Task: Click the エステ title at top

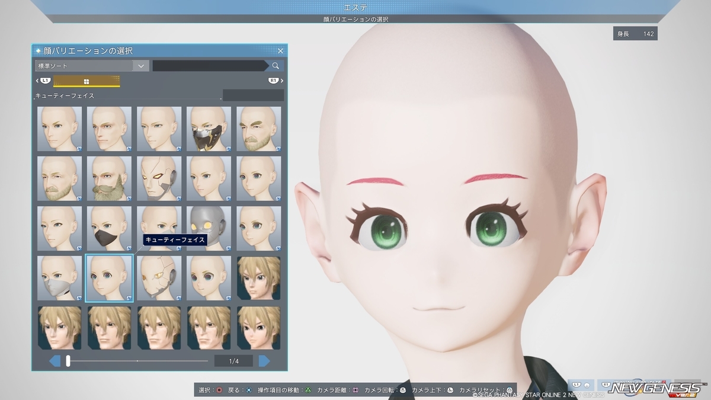Action: (355, 7)
